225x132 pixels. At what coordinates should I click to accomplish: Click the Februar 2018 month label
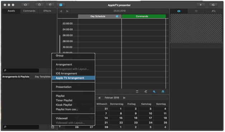[112, 98]
